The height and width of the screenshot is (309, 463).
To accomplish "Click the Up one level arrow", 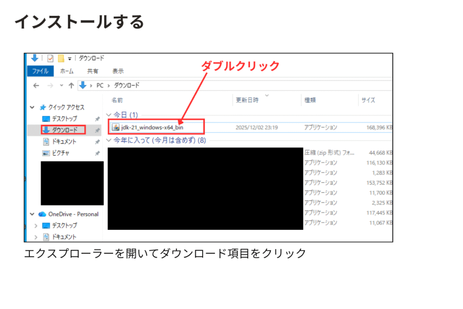I will click(x=71, y=86).
